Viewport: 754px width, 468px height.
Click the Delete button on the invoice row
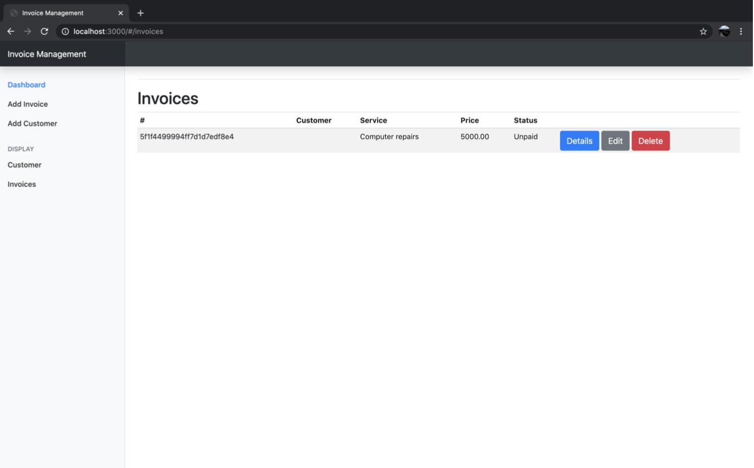[x=650, y=140]
